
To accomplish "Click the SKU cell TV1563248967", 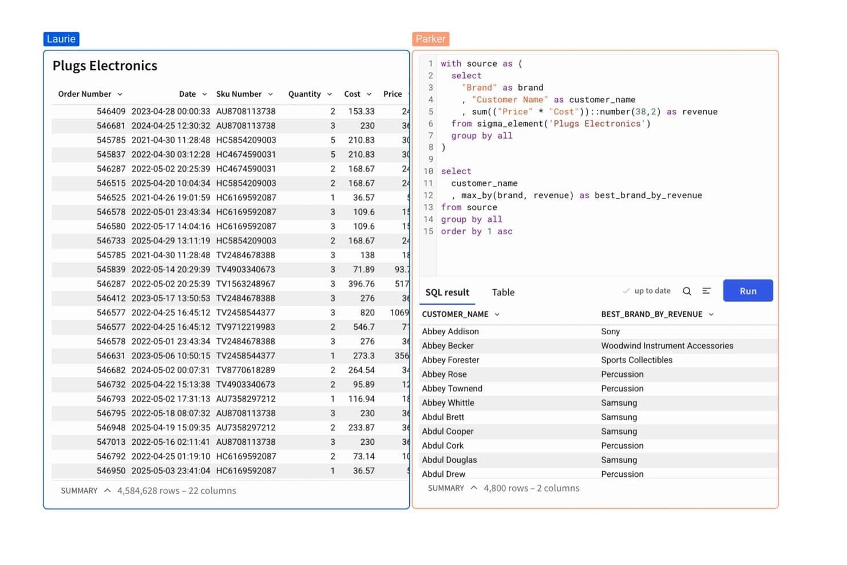I will (246, 284).
